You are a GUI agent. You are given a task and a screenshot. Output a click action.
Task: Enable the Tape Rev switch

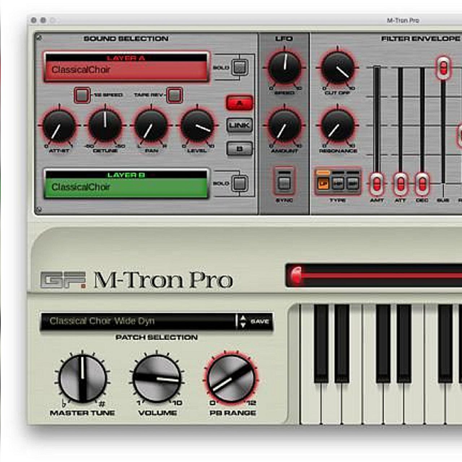tap(174, 95)
